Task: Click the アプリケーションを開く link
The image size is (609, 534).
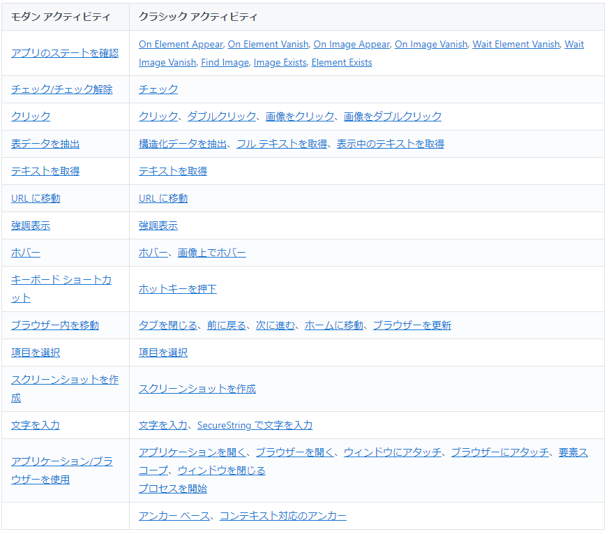Action: [193, 452]
